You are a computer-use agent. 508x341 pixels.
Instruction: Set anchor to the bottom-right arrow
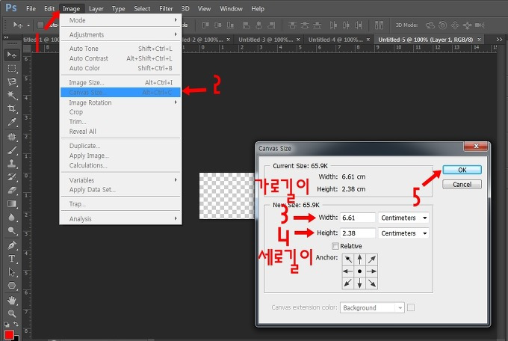(x=371, y=283)
